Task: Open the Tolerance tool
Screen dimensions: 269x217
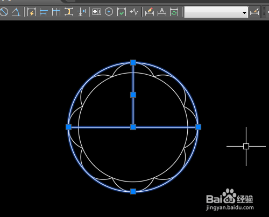Action: (x=97, y=12)
